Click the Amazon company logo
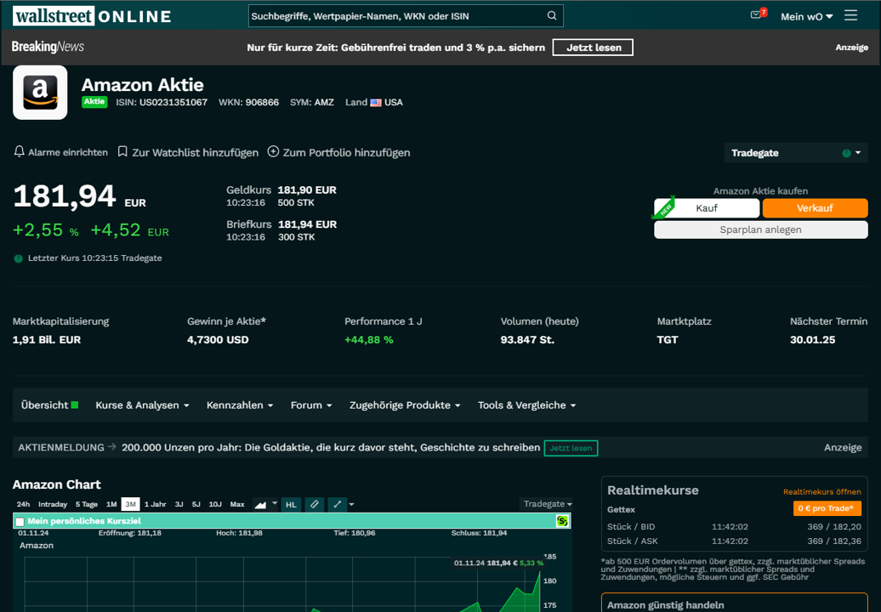Screen dimensions: 881x612 point(40,92)
